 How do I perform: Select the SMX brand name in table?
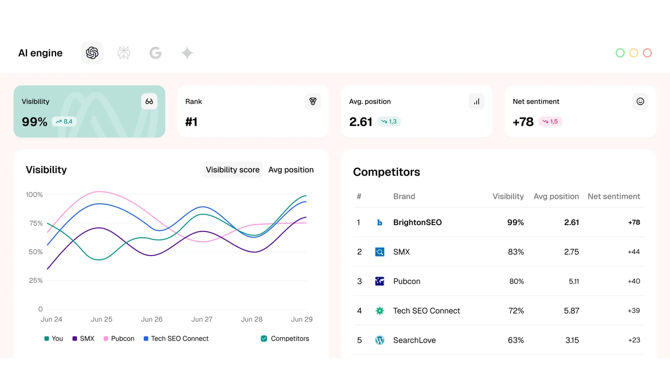coord(402,252)
